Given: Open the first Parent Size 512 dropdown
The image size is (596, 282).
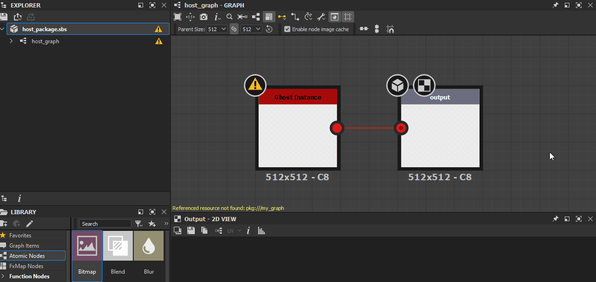Looking at the screenshot, I should [x=217, y=29].
